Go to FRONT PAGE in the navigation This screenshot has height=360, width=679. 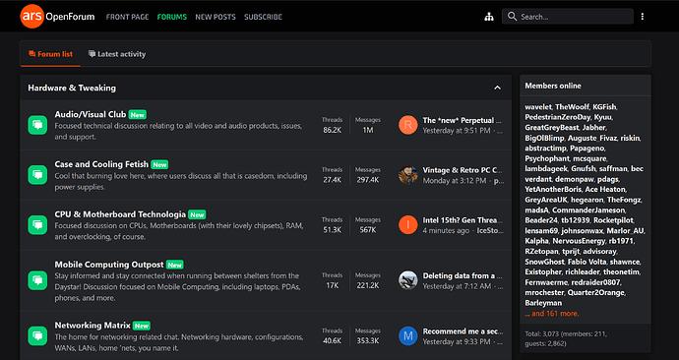click(127, 17)
